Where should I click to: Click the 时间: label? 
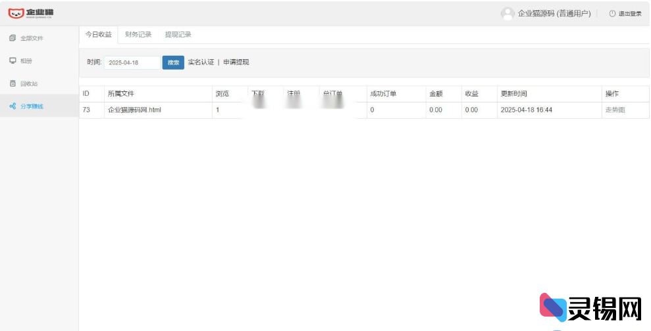(94, 62)
